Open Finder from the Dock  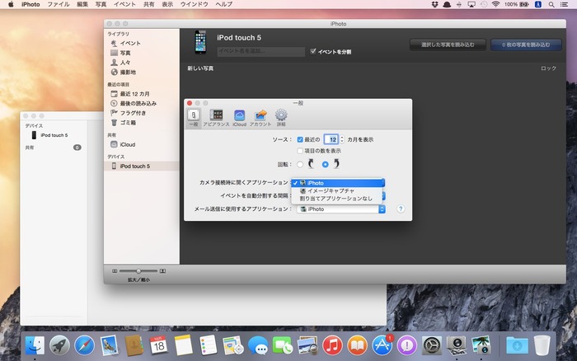click(x=35, y=345)
